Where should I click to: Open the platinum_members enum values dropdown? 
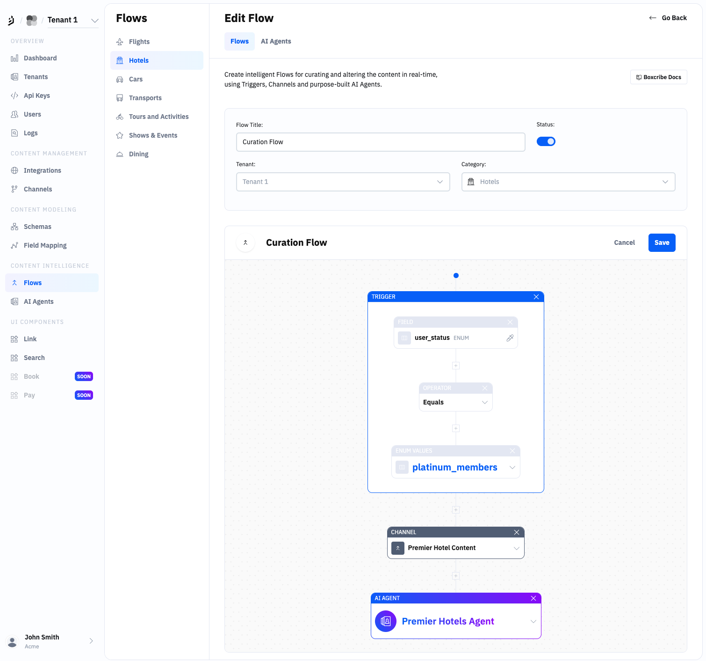pyautogui.click(x=512, y=467)
